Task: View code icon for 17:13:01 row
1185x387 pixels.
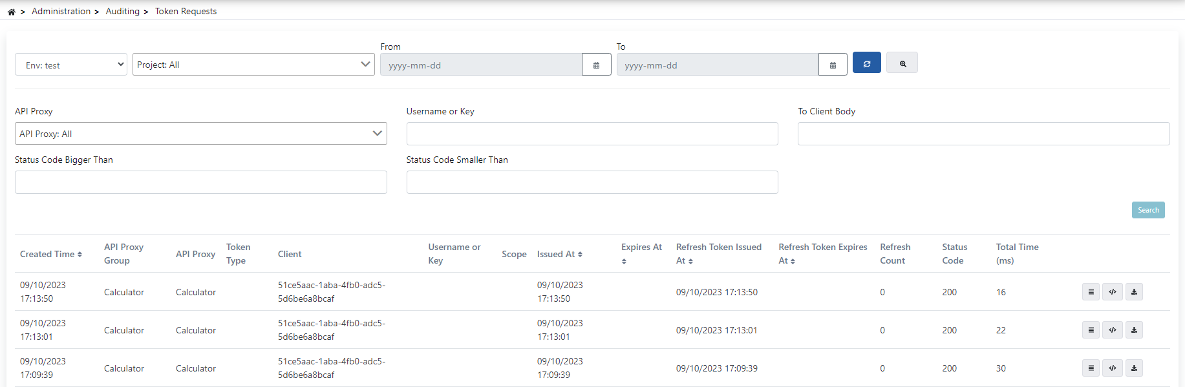Action: [x=1112, y=330]
